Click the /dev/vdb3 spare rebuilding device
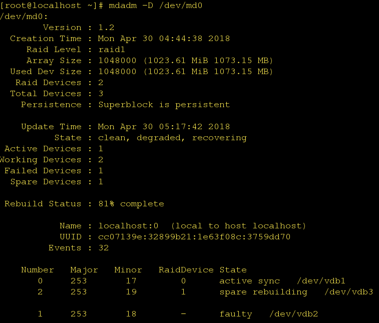The image size is (379, 323). [x=348, y=292]
